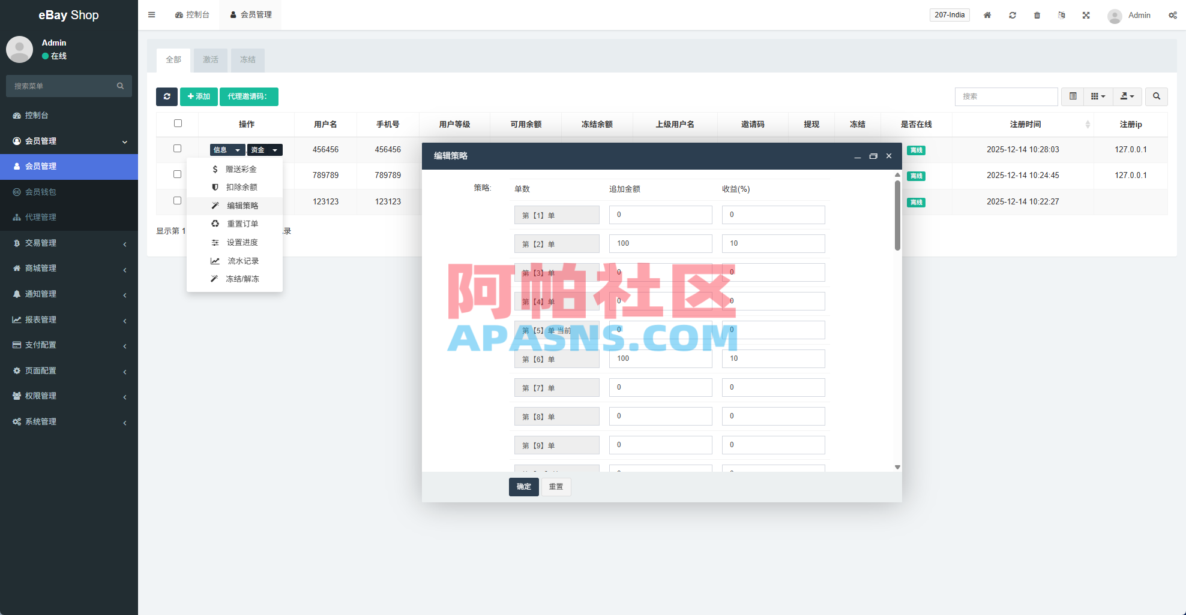Viewport: 1186px width, 615px height.
Task: Toggle fullscreen with the expand icon
Action: (x=1086, y=15)
